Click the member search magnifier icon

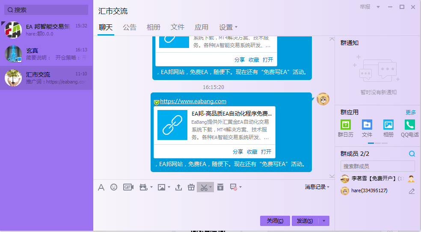(x=412, y=154)
